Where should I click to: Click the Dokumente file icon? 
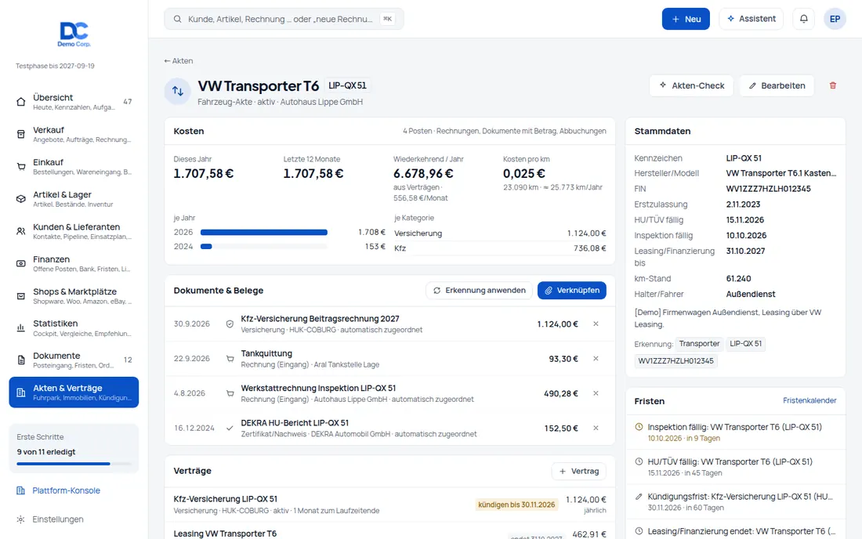coord(21,360)
